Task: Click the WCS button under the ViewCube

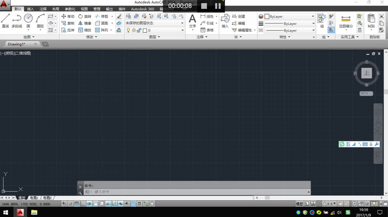Action: [x=366, y=93]
